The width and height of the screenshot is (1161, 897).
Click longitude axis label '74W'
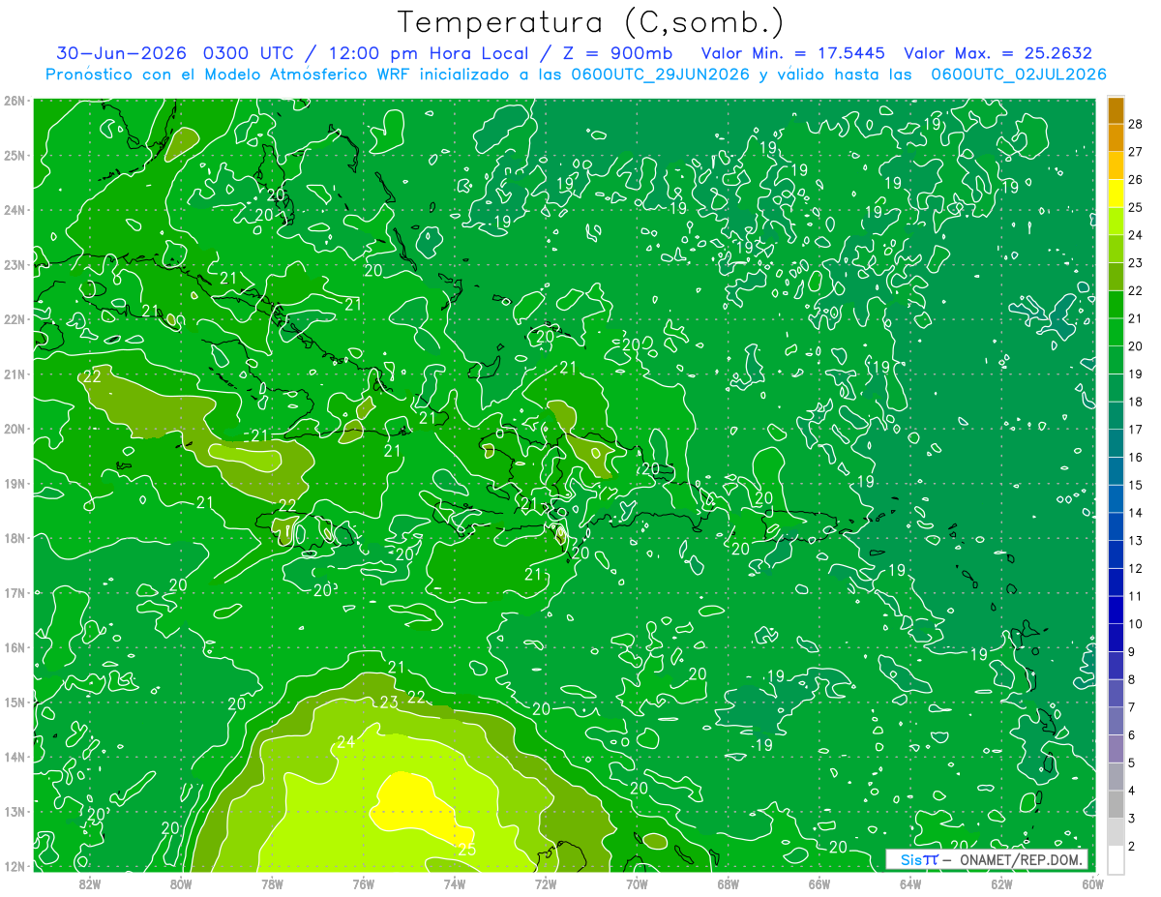(454, 882)
